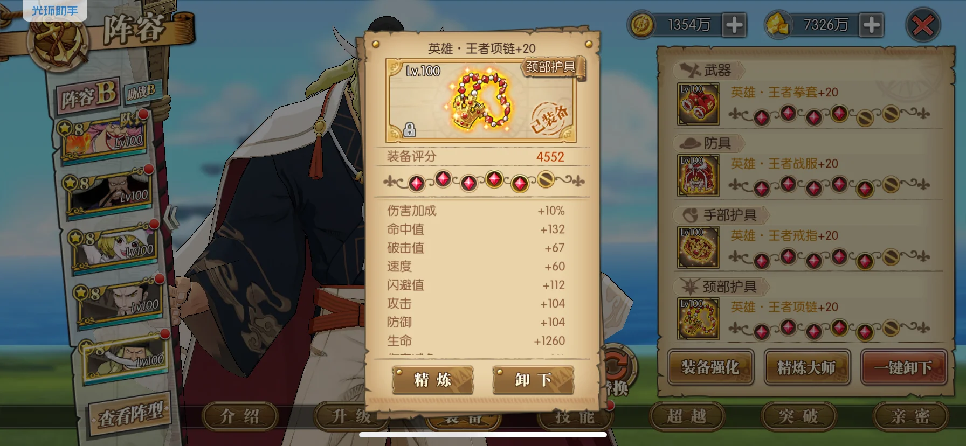Screen dimensions: 966x446
Task: Select the first hero portrait in lineup
Action: (x=103, y=137)
